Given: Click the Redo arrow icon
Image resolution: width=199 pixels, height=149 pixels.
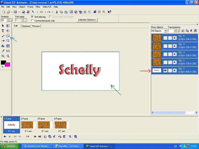Looking at the screenshot, I should pyautogui.click(x=49, y=12).
